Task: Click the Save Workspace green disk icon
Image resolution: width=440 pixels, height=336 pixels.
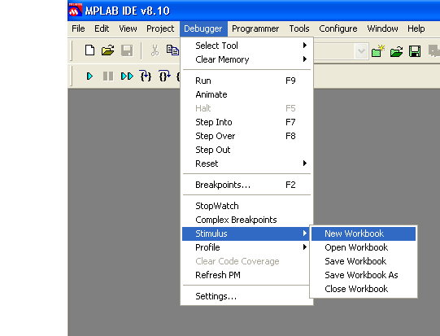Action: [415, 51]
